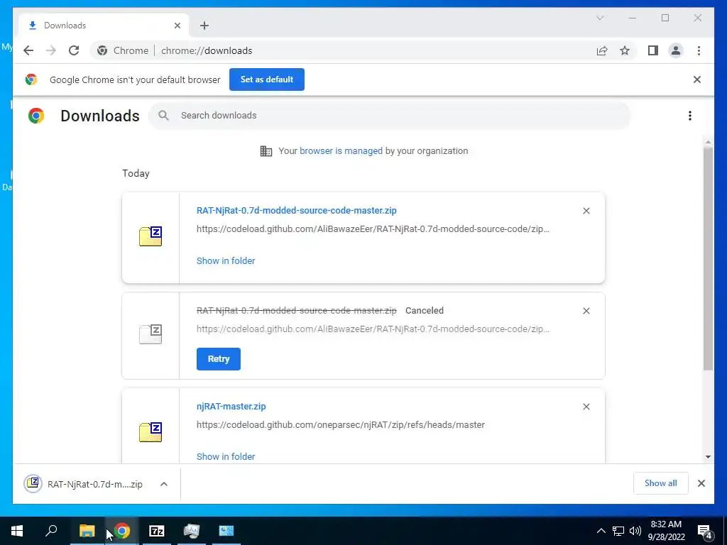This screenshot has height=545, width=727.
Task: Remove the canceled download entry
Action: click(x=586, y=311)
